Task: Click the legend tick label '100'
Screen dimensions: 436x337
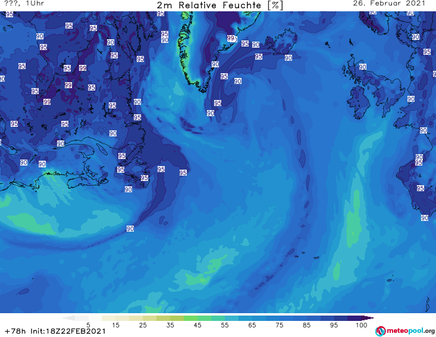Action: click(x=362, y=324)
